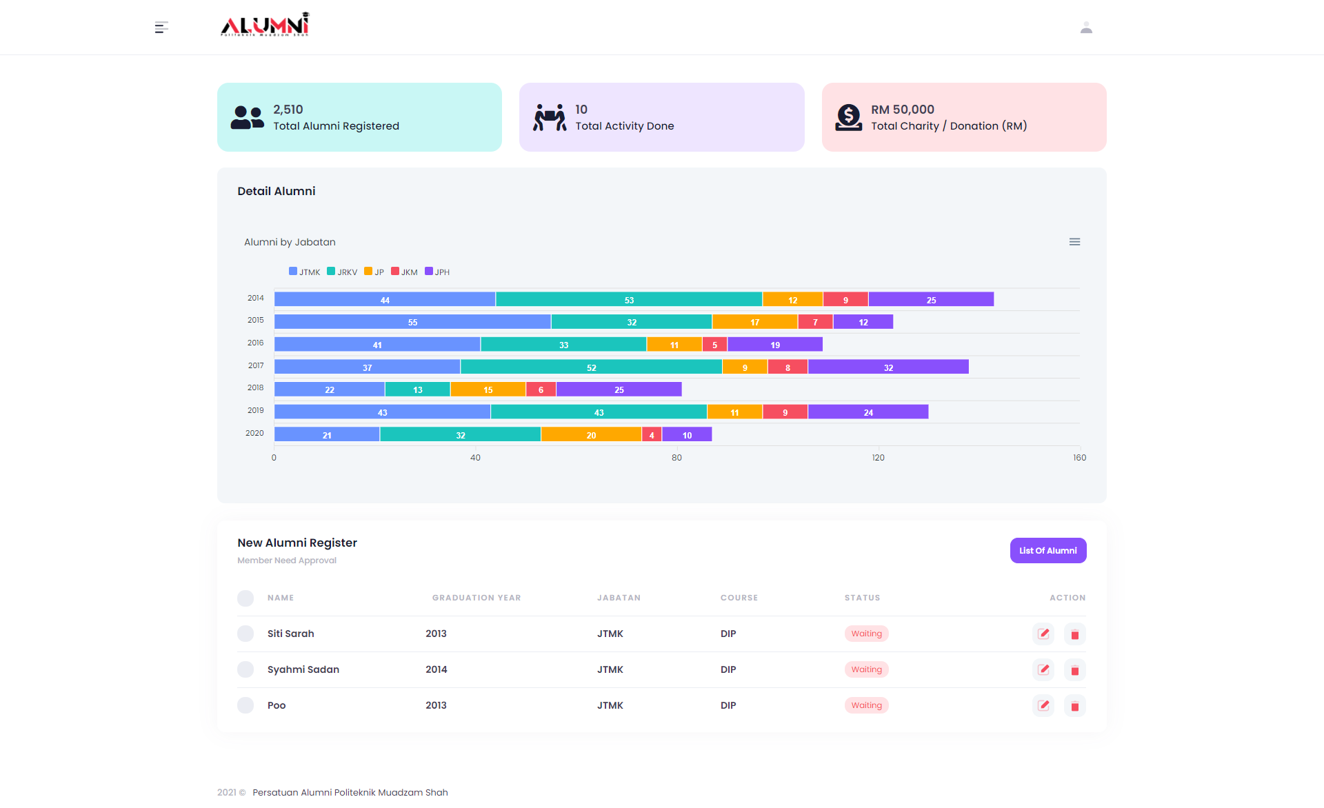This screenshot has height=808, width=1324.
Task: Click the Total Alumni Registered people icon
Action: coord(247,117)
